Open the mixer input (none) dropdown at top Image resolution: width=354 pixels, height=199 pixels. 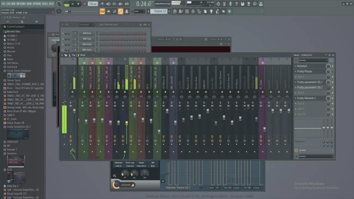click(x=313, y=60)
